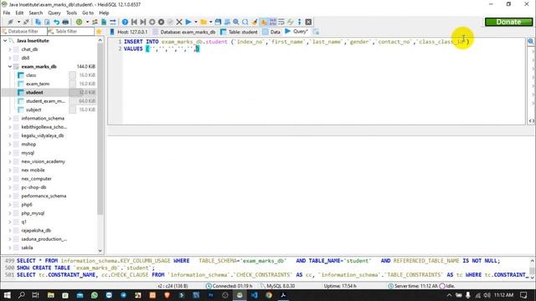Open the Query menu
Viewport: 536px width, 301px height.
[x=54, y=13]
